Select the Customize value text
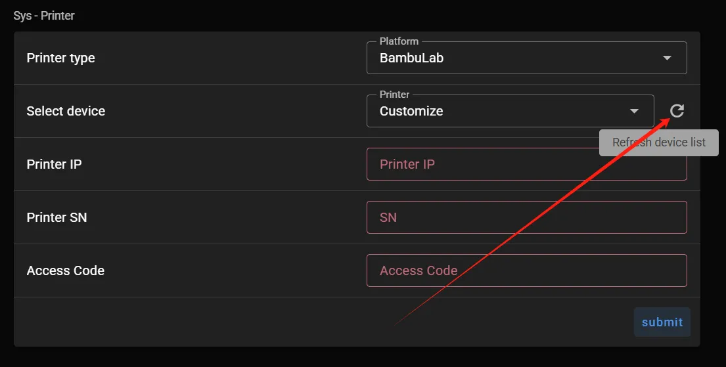This screenshot has height=367, width=726. pos(411,112)
